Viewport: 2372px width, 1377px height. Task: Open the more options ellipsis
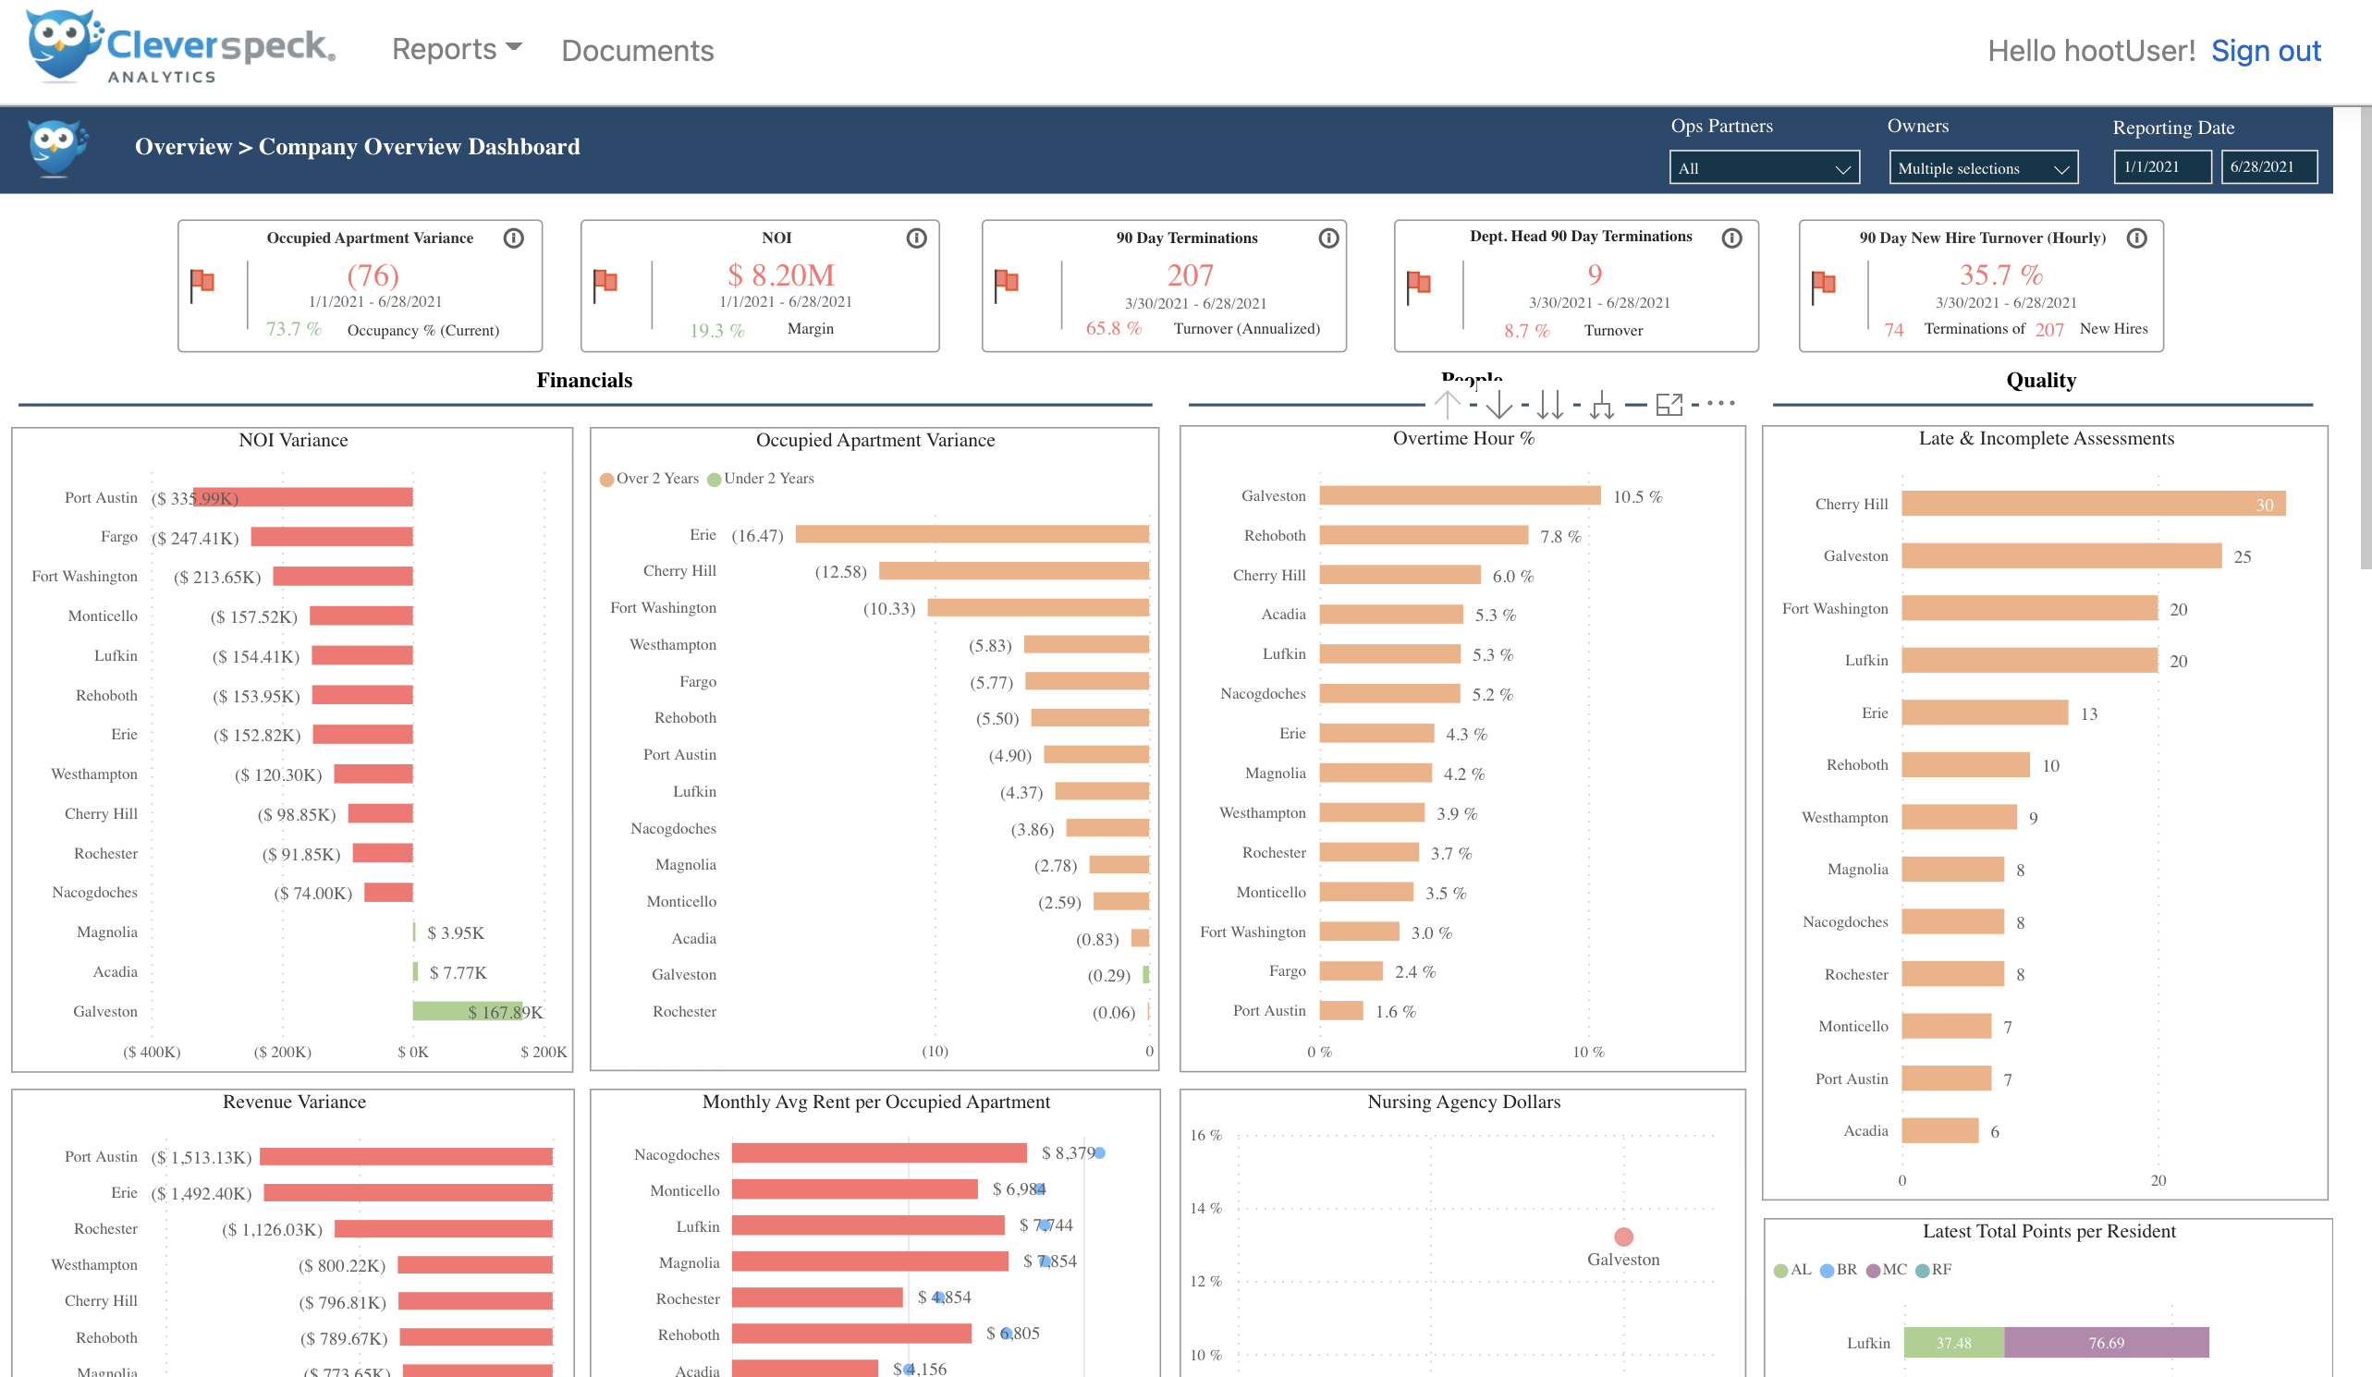pos(1720,404)
